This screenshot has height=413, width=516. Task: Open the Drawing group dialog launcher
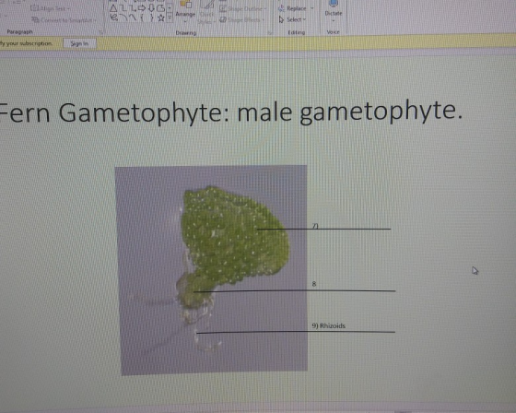click(270, 33)
